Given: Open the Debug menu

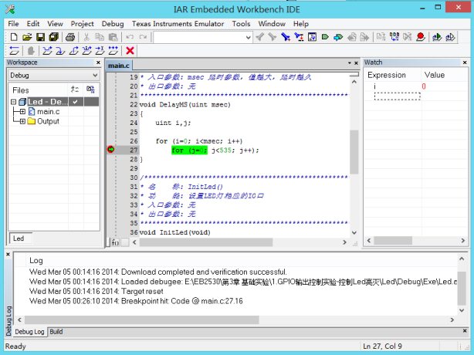Looking at the screenshot, I should (113, 24).
